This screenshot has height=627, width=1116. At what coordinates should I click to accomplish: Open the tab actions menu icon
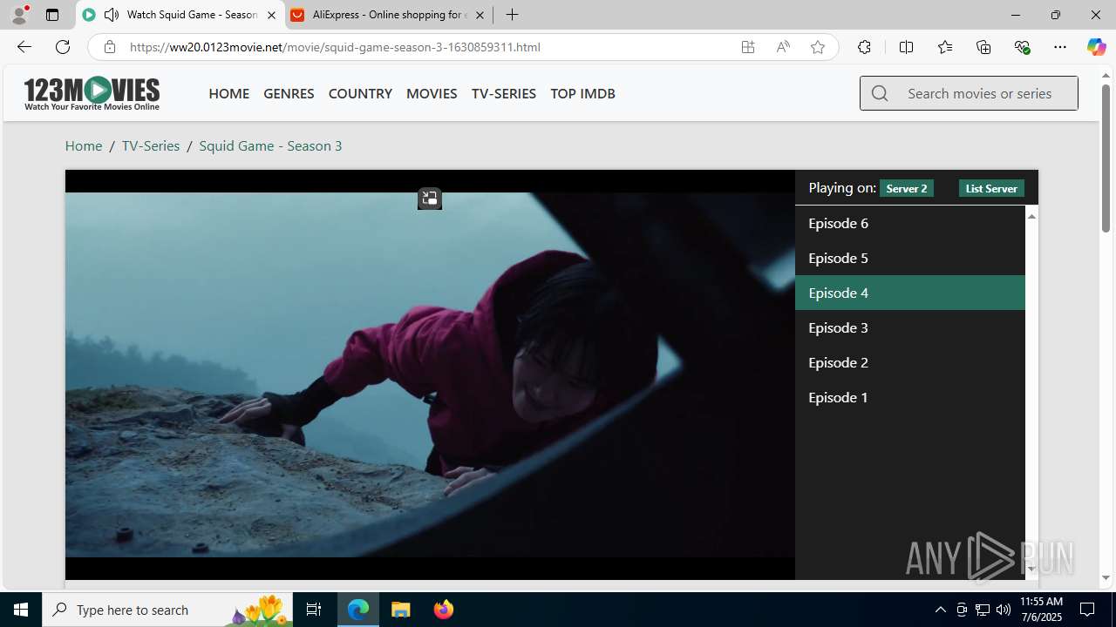pos(52,15)
